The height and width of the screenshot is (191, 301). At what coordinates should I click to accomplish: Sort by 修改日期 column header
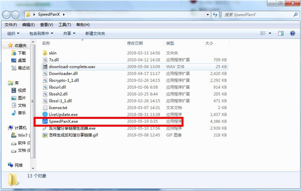click(x=135, y=43)
